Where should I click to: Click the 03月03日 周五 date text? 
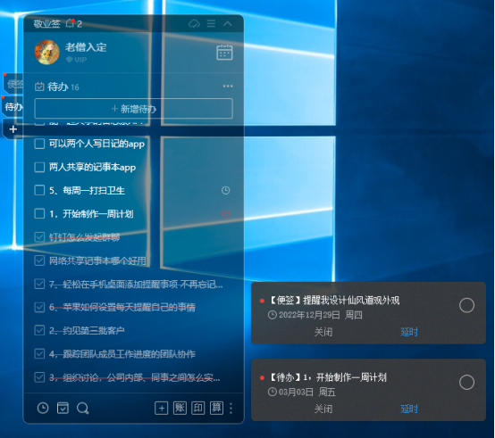[x=307, y=392]
